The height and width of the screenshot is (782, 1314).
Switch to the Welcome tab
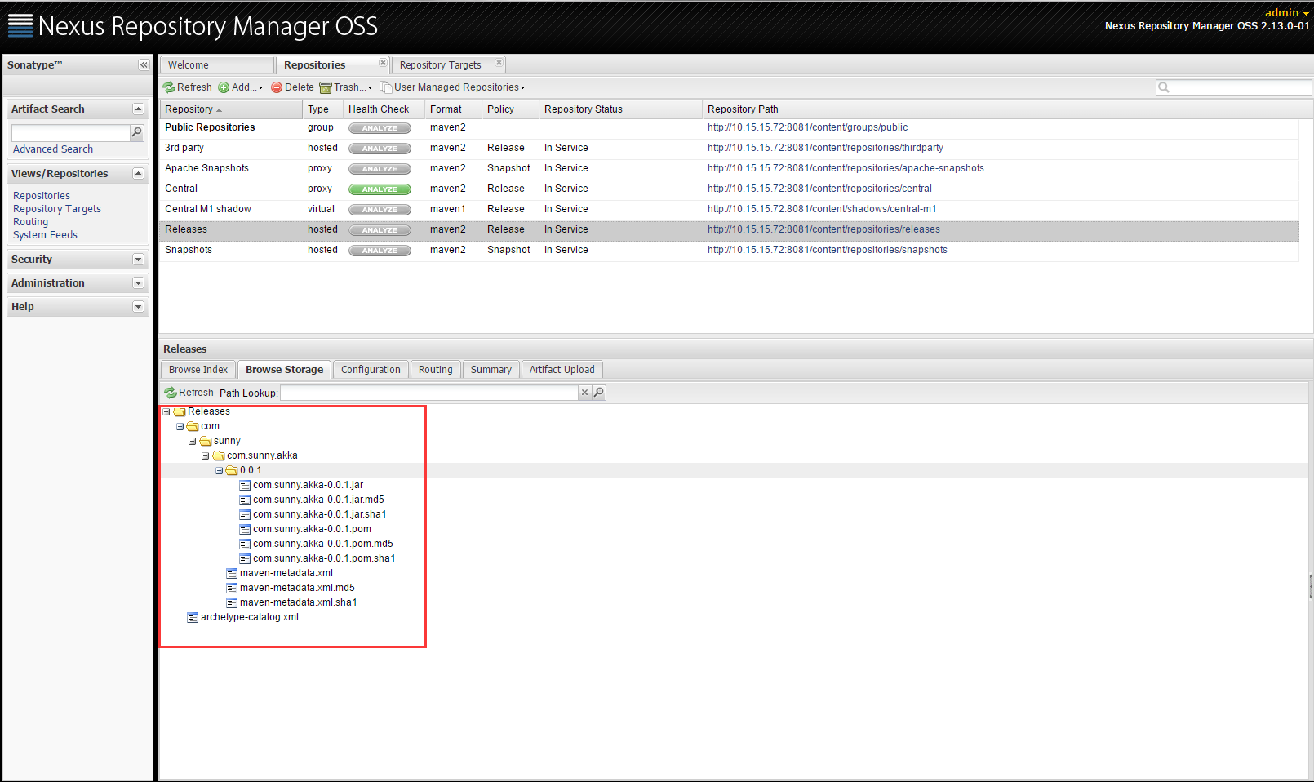(216, 65)
